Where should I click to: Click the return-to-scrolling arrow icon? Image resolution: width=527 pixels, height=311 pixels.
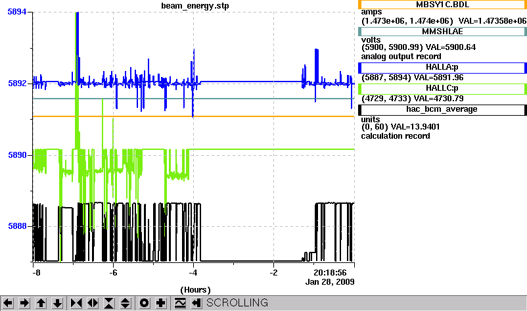pyautogui.click(x=196, y=303)
